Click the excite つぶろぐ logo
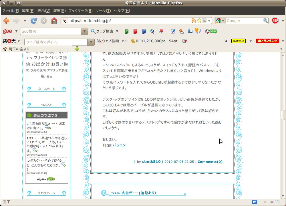 [46, 179]
